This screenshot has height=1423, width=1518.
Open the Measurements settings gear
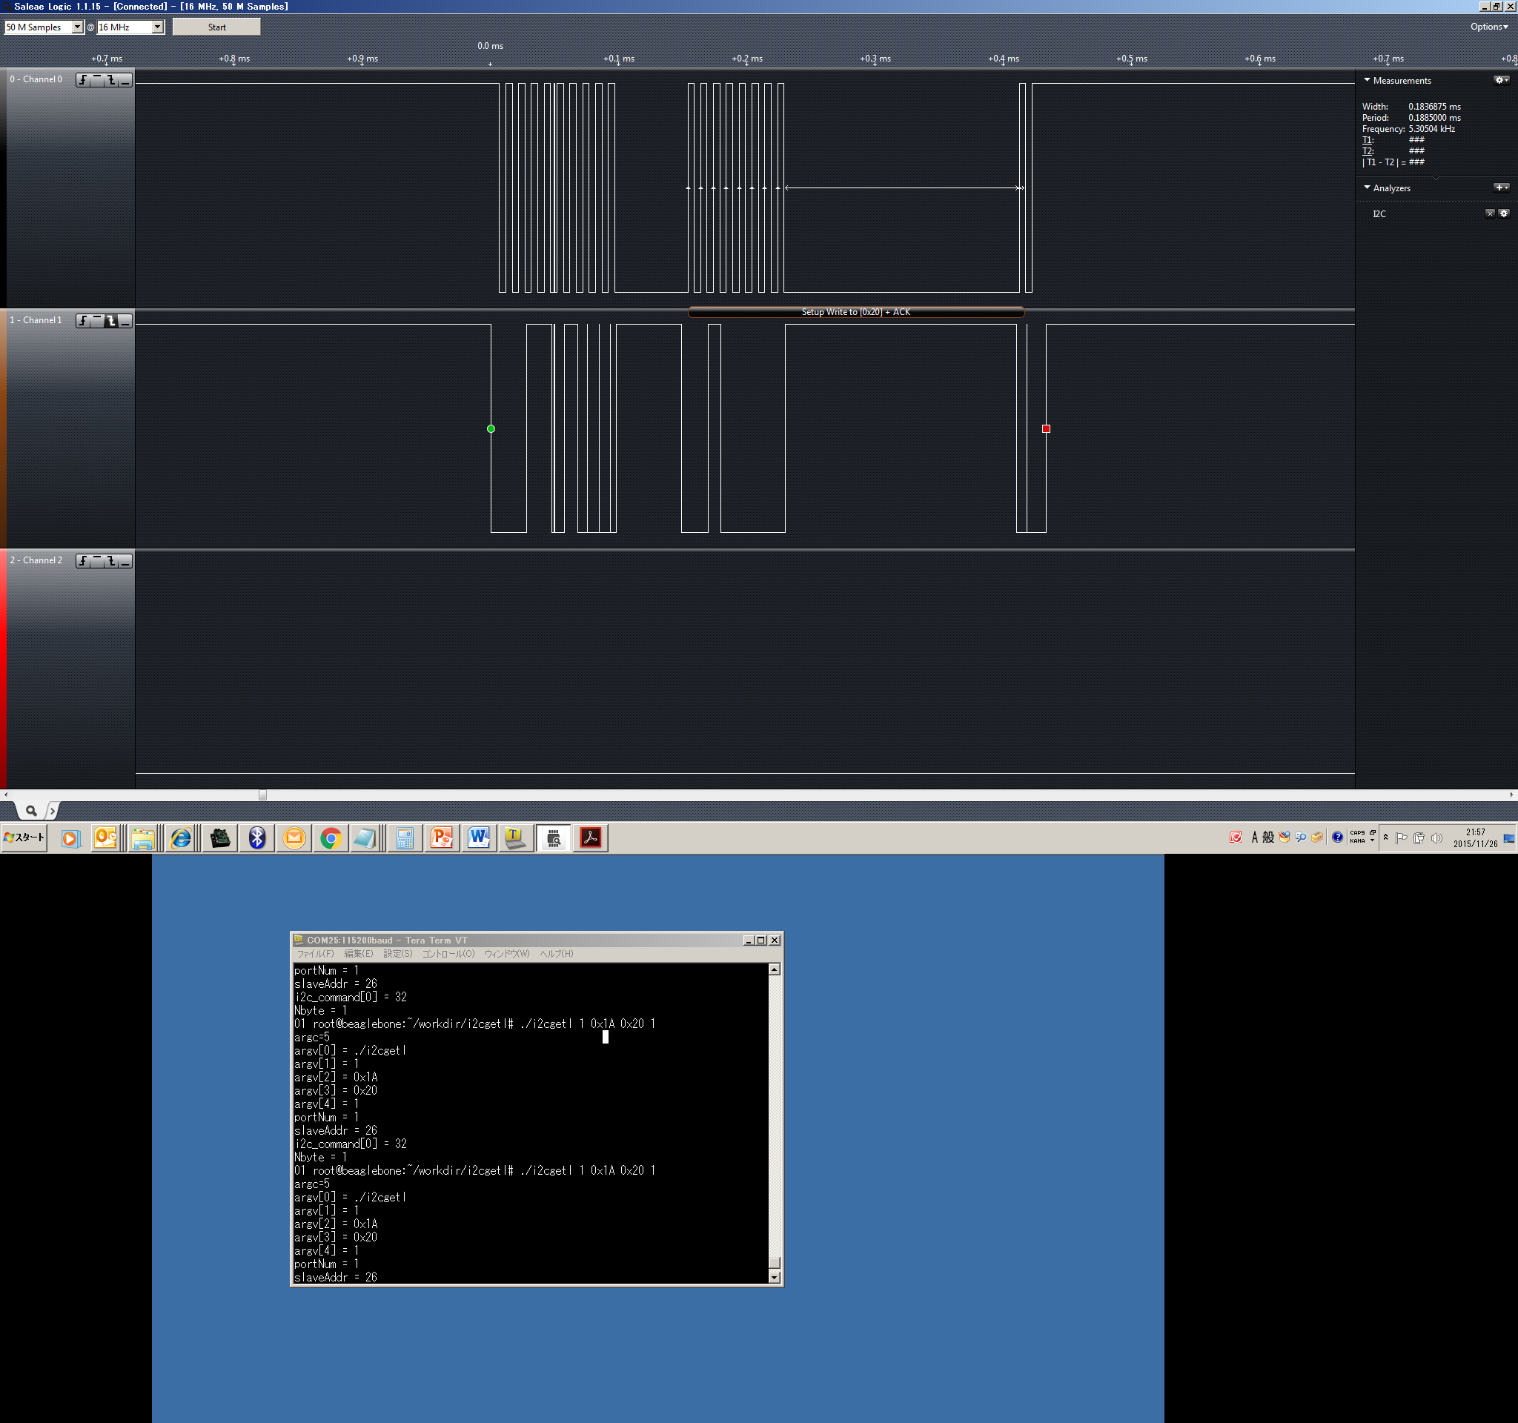pos(1500,80)
